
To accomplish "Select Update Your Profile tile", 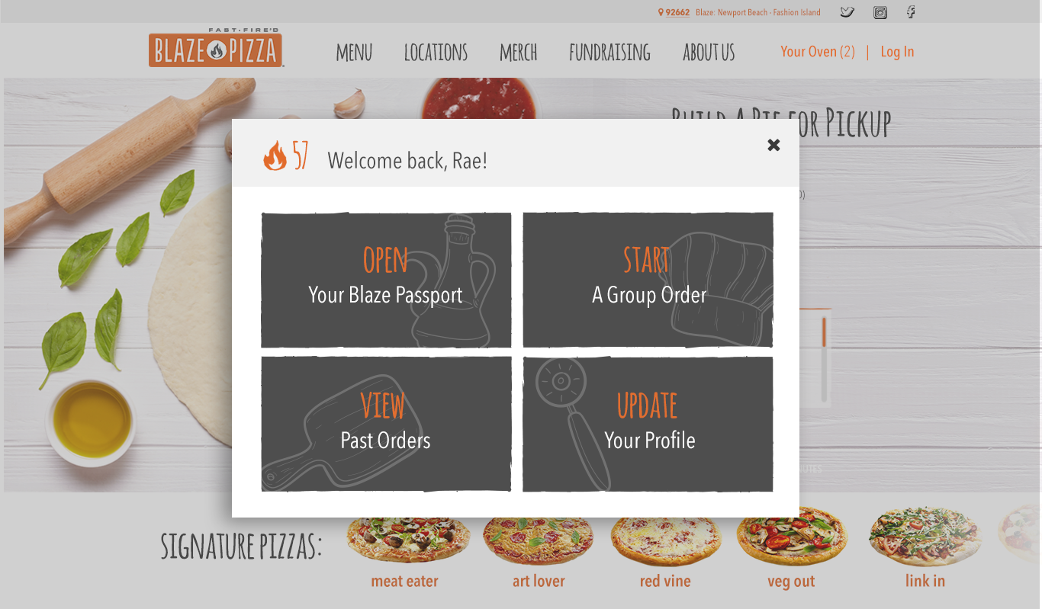I will pyautogui.click(x=648, y=424).
